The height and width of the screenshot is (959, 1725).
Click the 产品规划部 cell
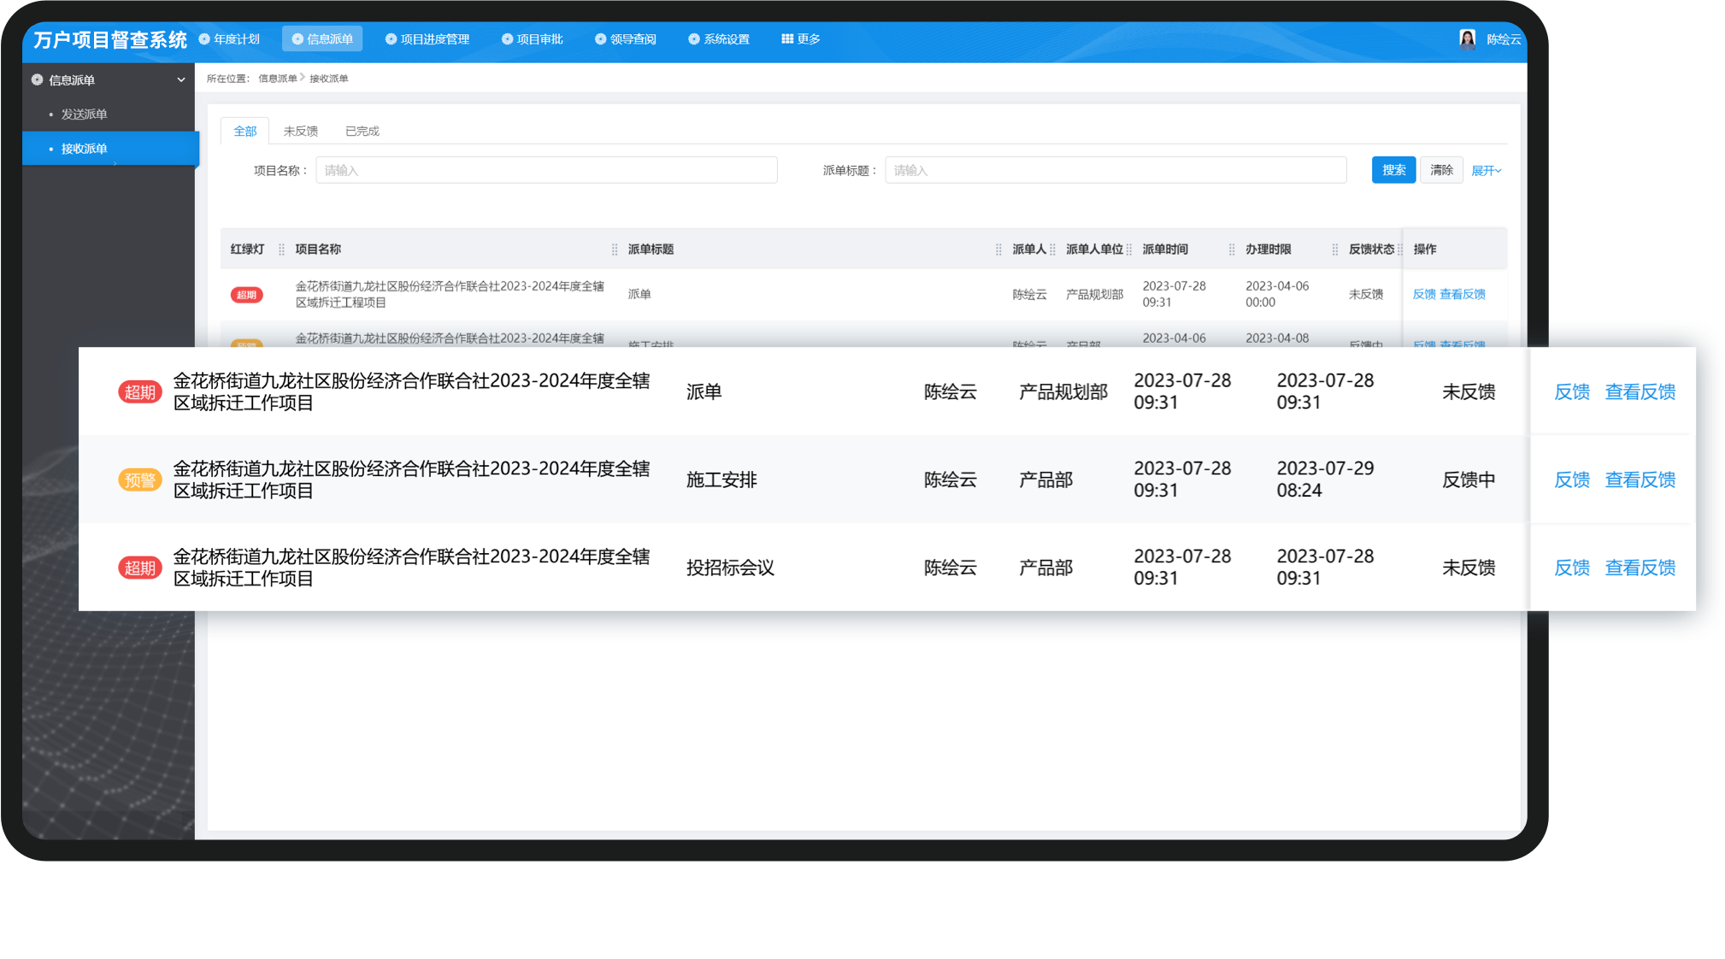[1063, 392]
